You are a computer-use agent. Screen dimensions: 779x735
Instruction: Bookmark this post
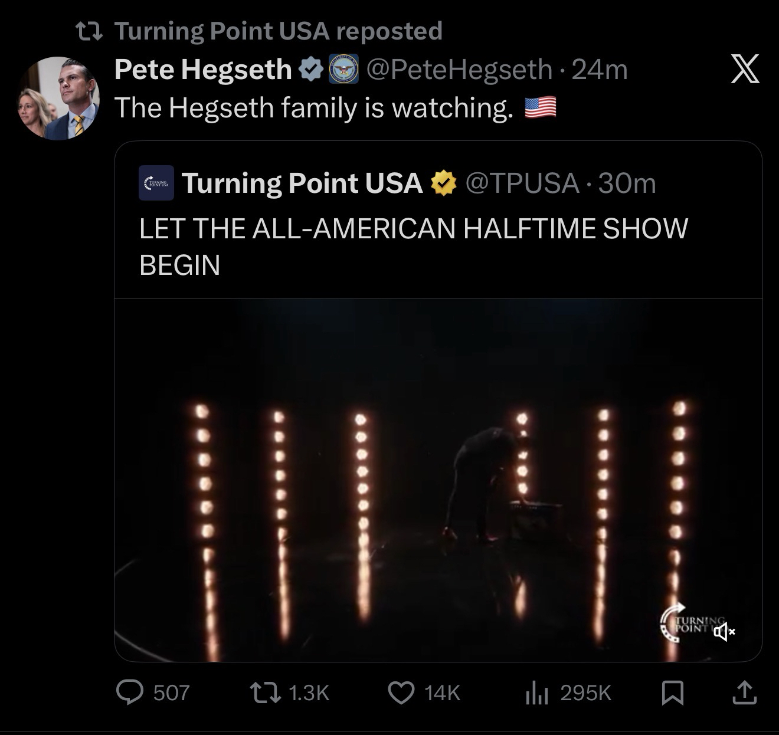[x=672, y=693]
